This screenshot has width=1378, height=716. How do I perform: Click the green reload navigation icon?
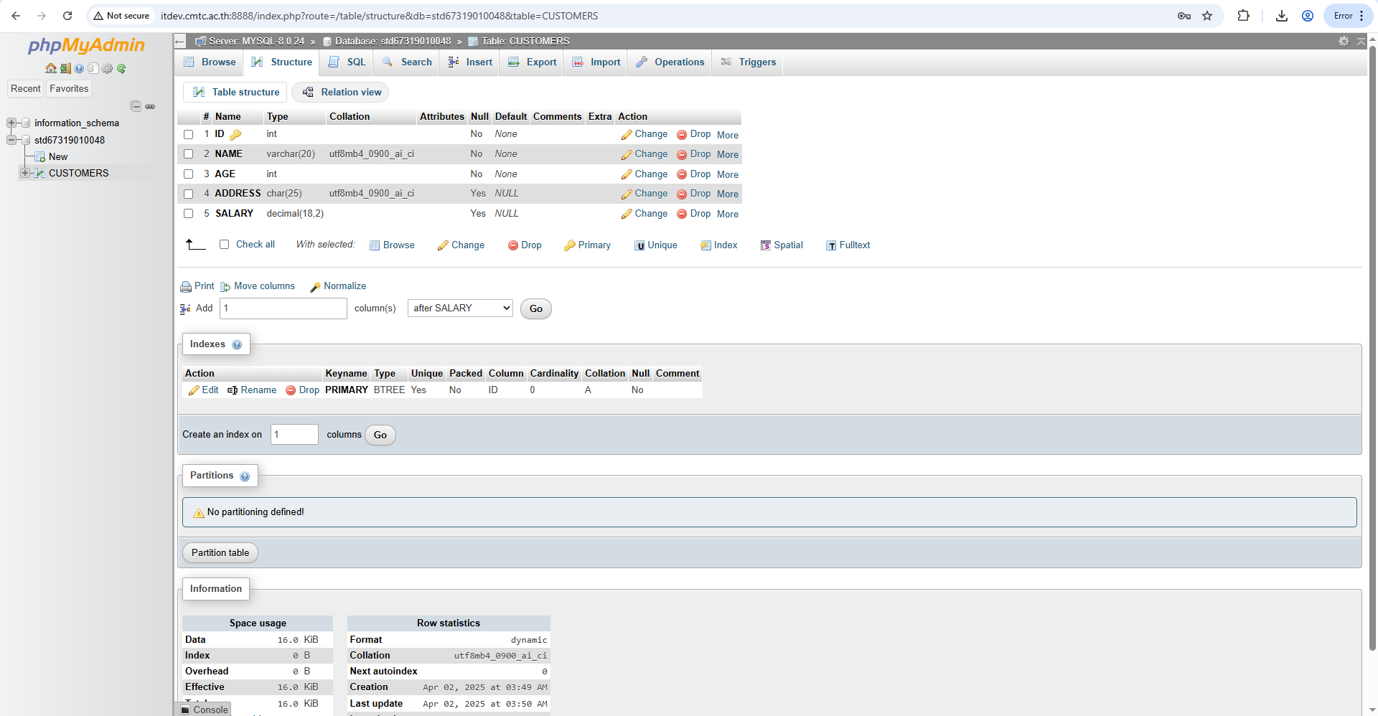tap(121, 69)
